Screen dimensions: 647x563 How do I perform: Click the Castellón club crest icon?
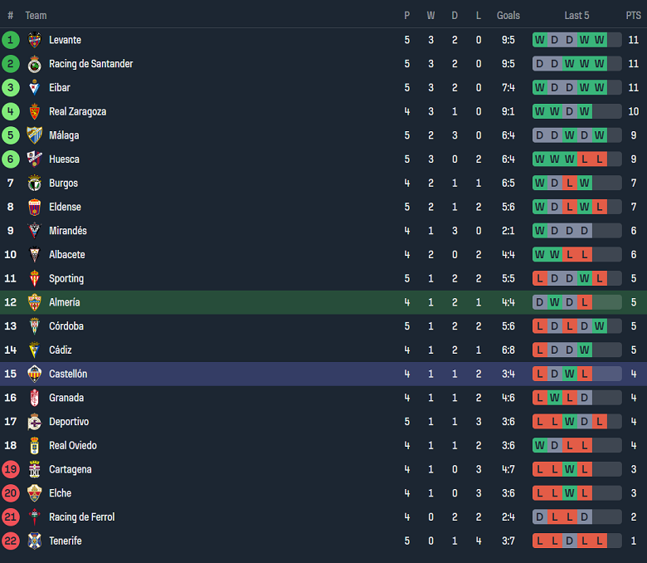pyautogui.click(x=34, y=374)
